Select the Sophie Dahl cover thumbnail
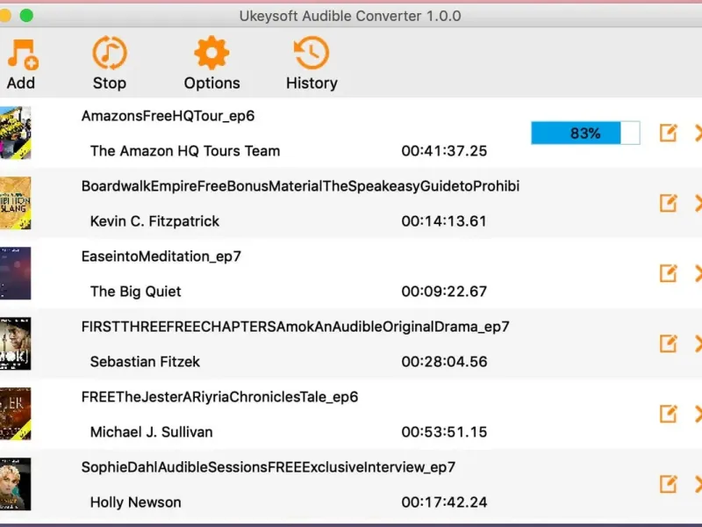 [x=15, y=485]
